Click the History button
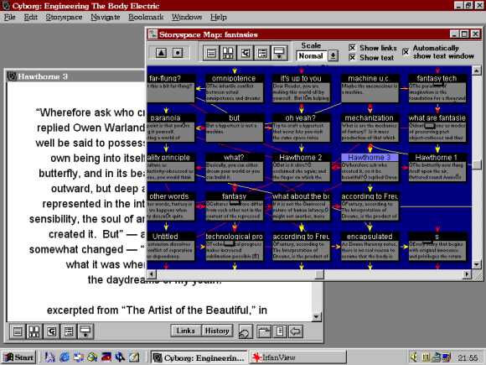 coord(217,331)
